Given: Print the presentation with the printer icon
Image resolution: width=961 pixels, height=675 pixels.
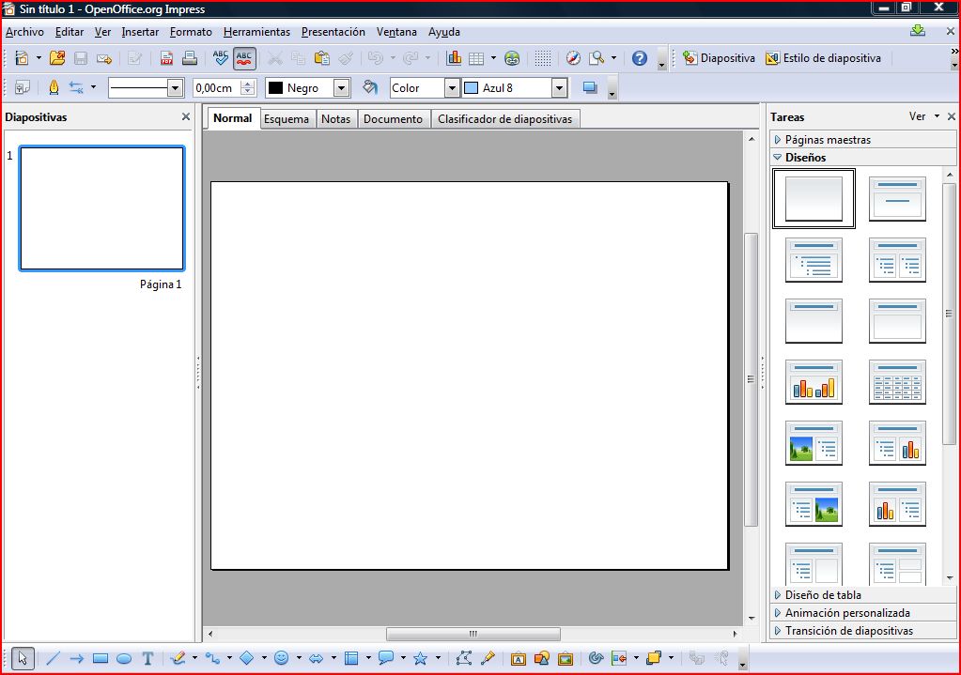Looking at the screenshot, I should (x=190, y=58).
